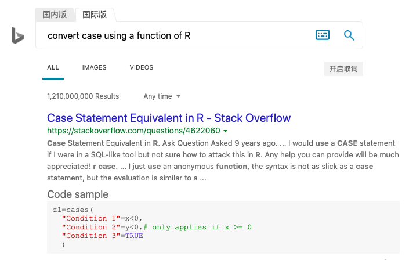420x260 pixels.
Task: Click the Bing logo
Action: click(x=17, y=35)
